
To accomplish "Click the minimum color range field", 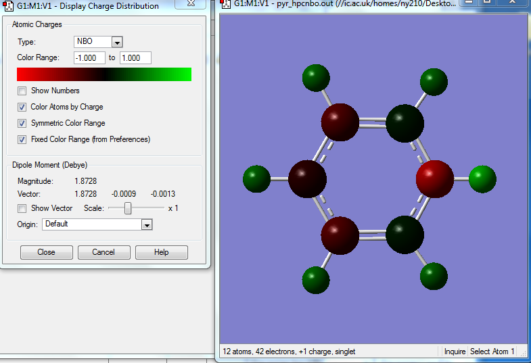I will point(89,58).
